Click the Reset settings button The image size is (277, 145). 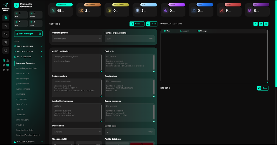[152, 24]
